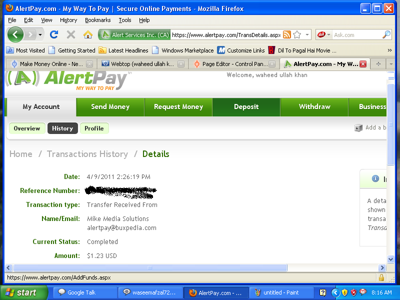This screenshot has width=400, height=300.
Task: Click the Home breadcrumb link
Action: tap(21, 154)
